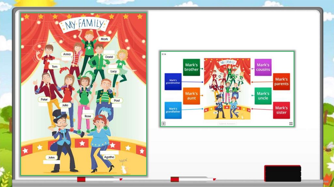Select the green Mark's brother tile
Screen dimensions: 334x187
point(191,67)
